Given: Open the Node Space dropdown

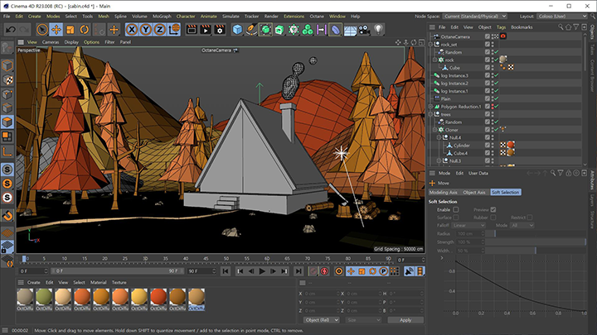Looking at the screenshot, I should click(x=475, y=17).
